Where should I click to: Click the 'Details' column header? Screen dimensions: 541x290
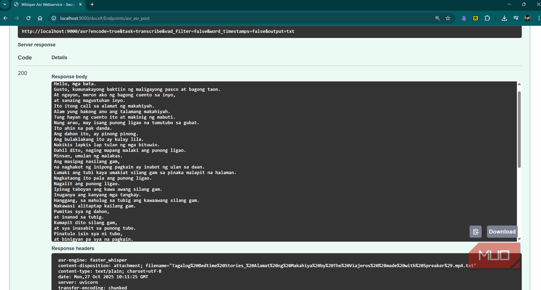click(59, 58)
